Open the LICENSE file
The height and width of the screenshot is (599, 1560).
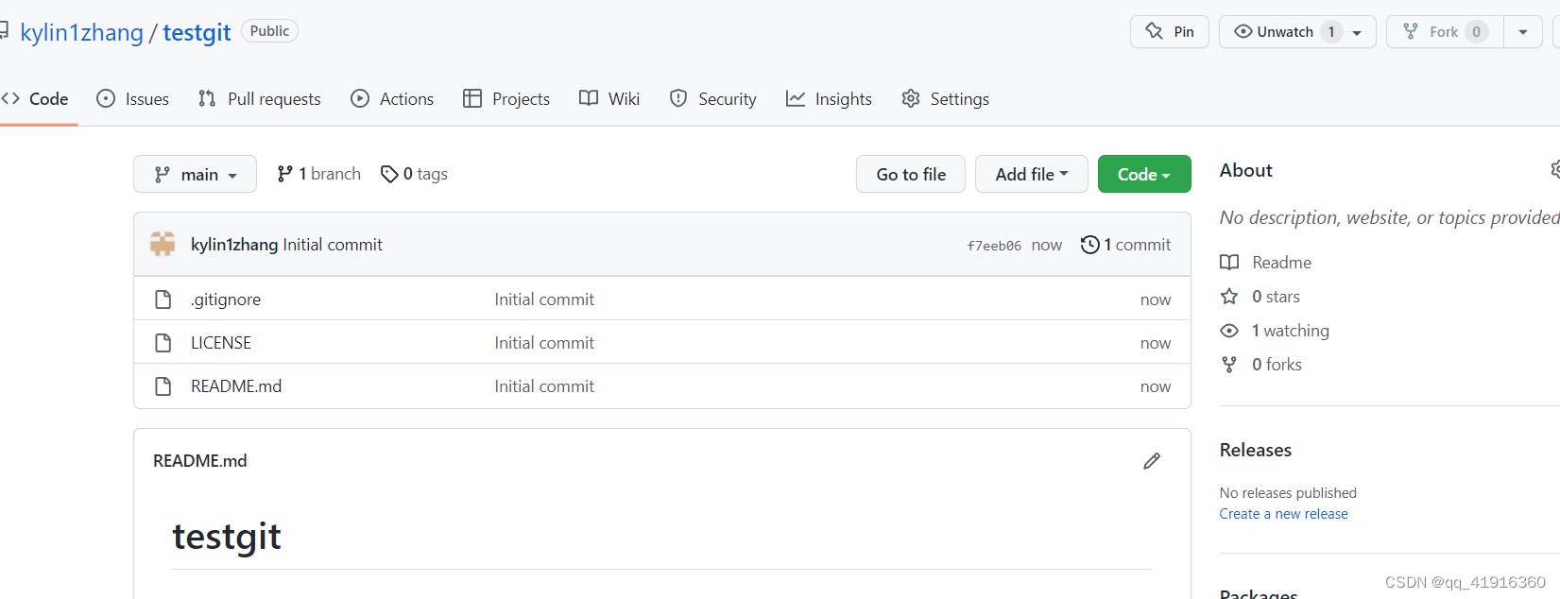(221, 343)
